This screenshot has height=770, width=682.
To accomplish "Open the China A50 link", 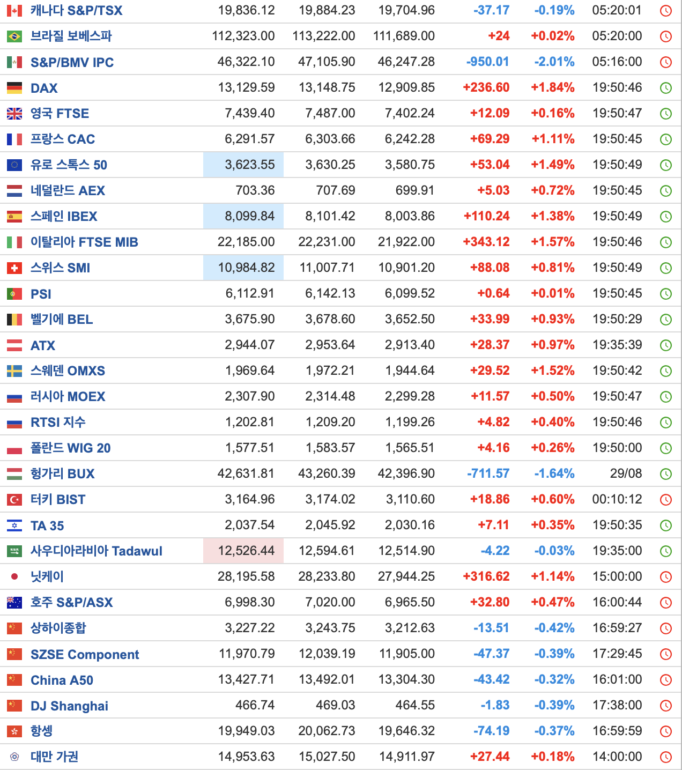I will point(62,680).
